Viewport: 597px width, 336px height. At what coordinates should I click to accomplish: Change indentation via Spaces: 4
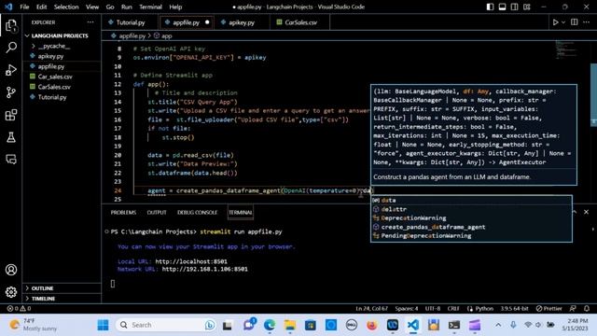tap(407, 309)
